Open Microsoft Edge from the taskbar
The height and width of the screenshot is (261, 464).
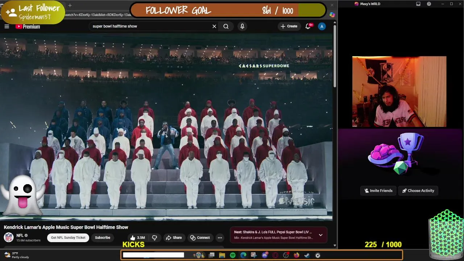(243, 255)
